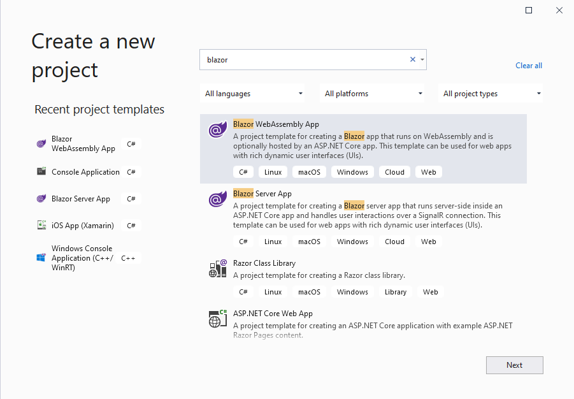
Task: Click C# tag under Razor Class Library
Action: pyautogui.click(x=243, y=292)
